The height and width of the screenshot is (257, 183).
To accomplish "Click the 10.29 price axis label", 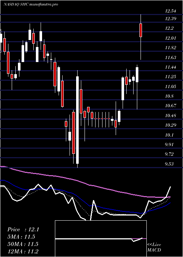I will tap(171, 125).
